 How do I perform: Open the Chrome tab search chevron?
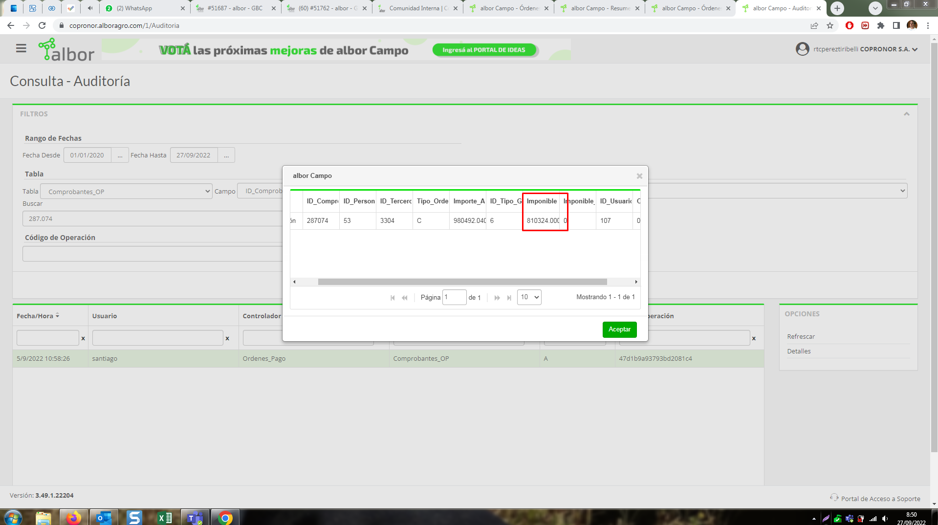tap(875, 8)
